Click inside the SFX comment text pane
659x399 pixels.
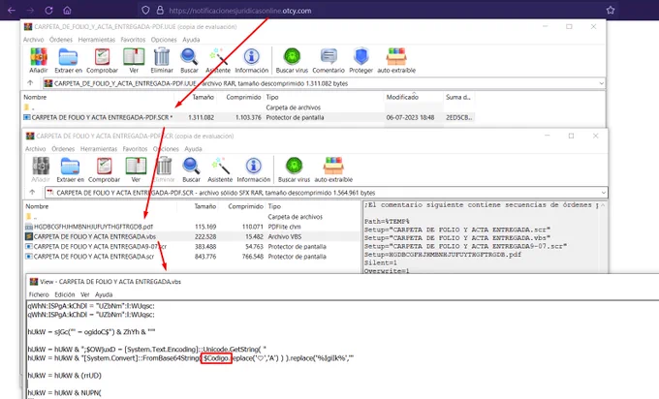(x=480, y=237)
